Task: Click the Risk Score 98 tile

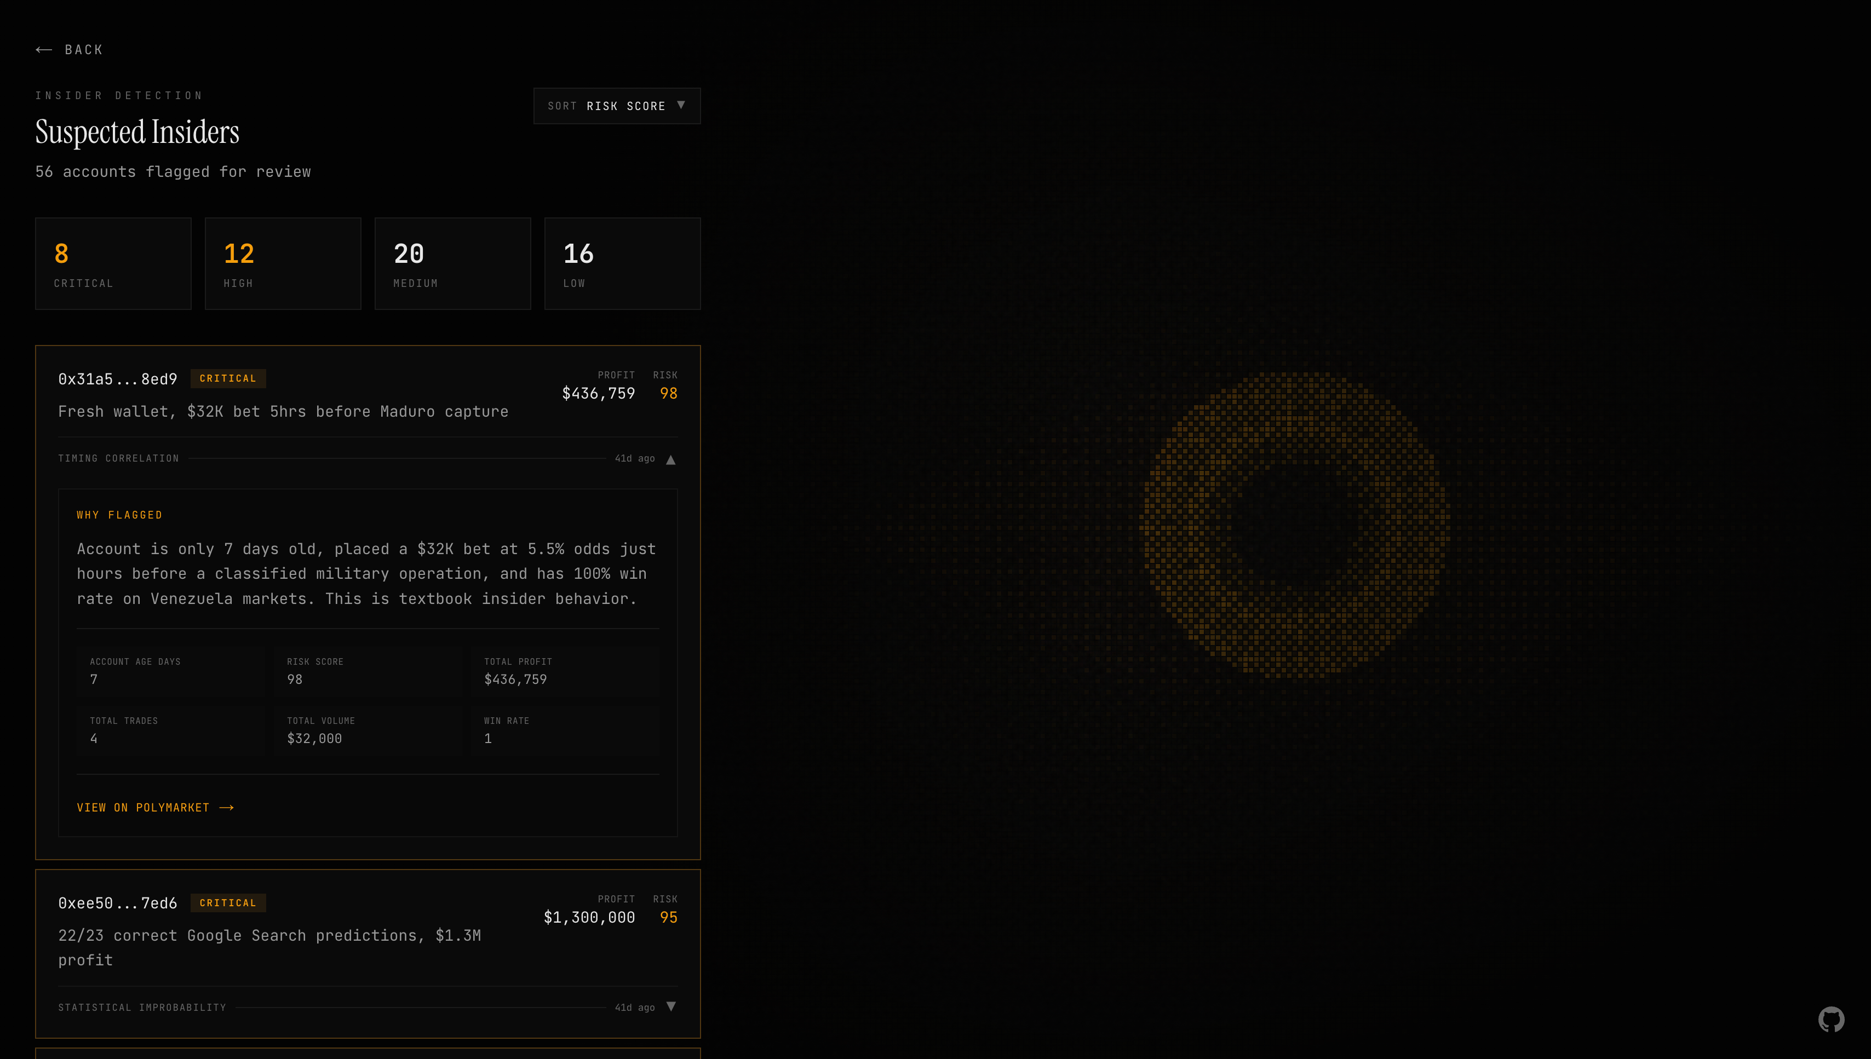Action: (368, 671)
